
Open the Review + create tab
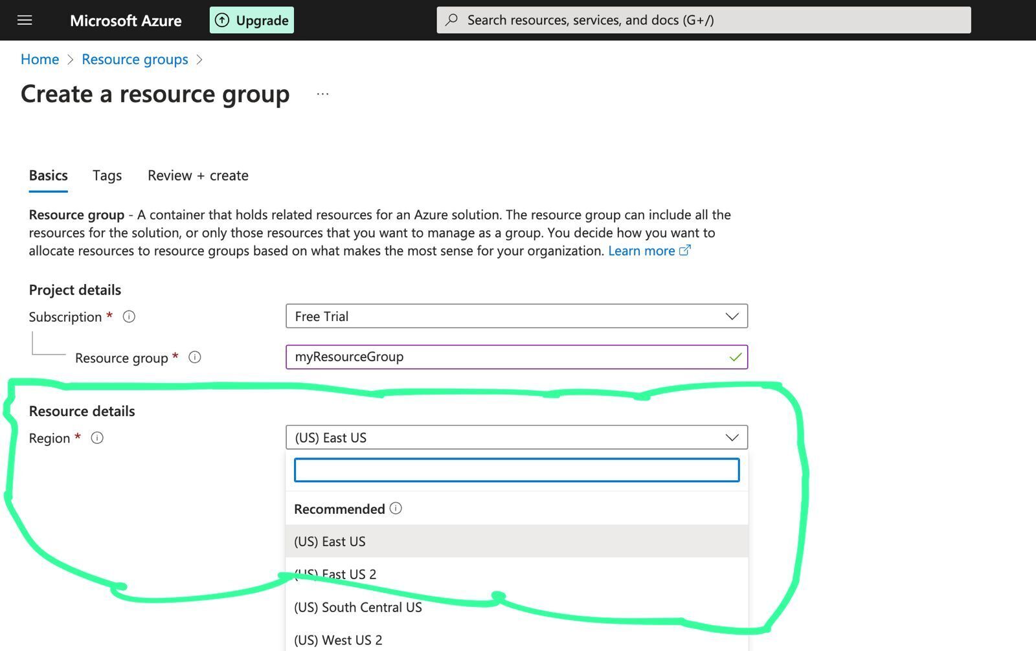click(198, 175)
